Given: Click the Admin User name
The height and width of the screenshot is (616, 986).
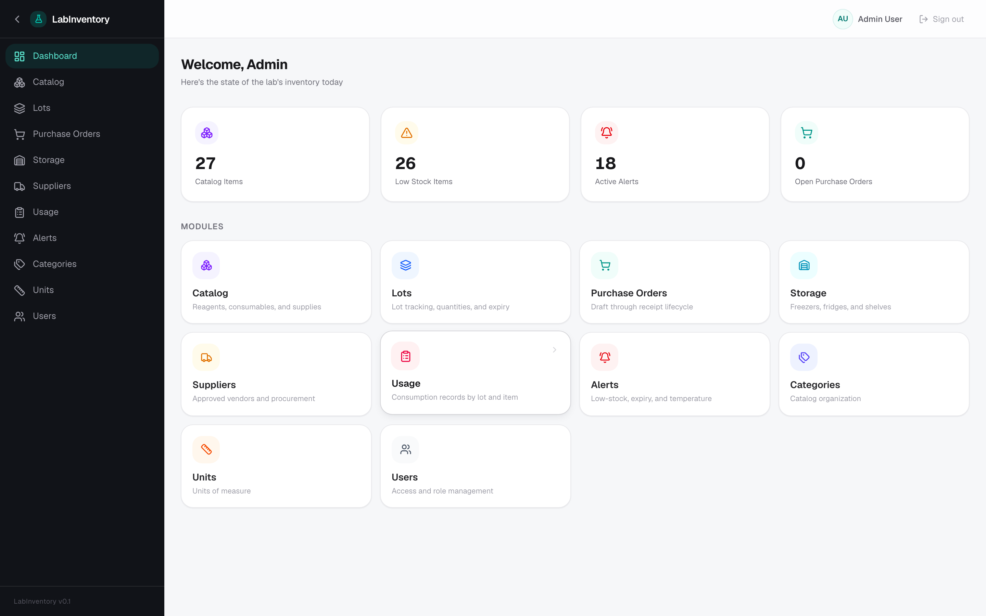Looking at the screenshot, I should coord(880,19).
